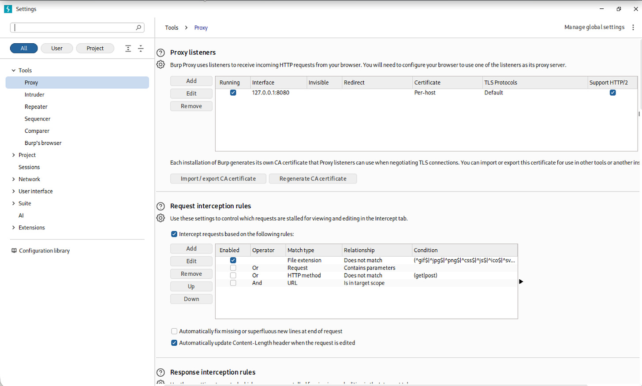Open help for Proxy listeners
The width and height of the screenshot is (642, 386).
pos(161,52)
